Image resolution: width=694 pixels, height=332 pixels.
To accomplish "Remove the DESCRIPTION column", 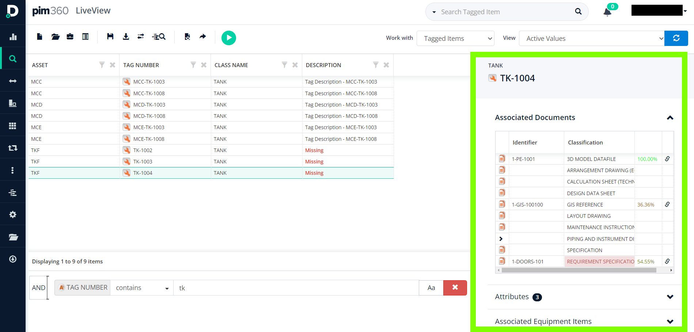I will point(386,65).
